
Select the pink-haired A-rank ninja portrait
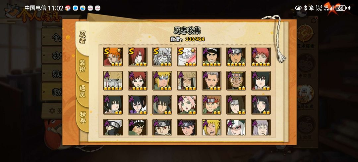pos(187,104)
